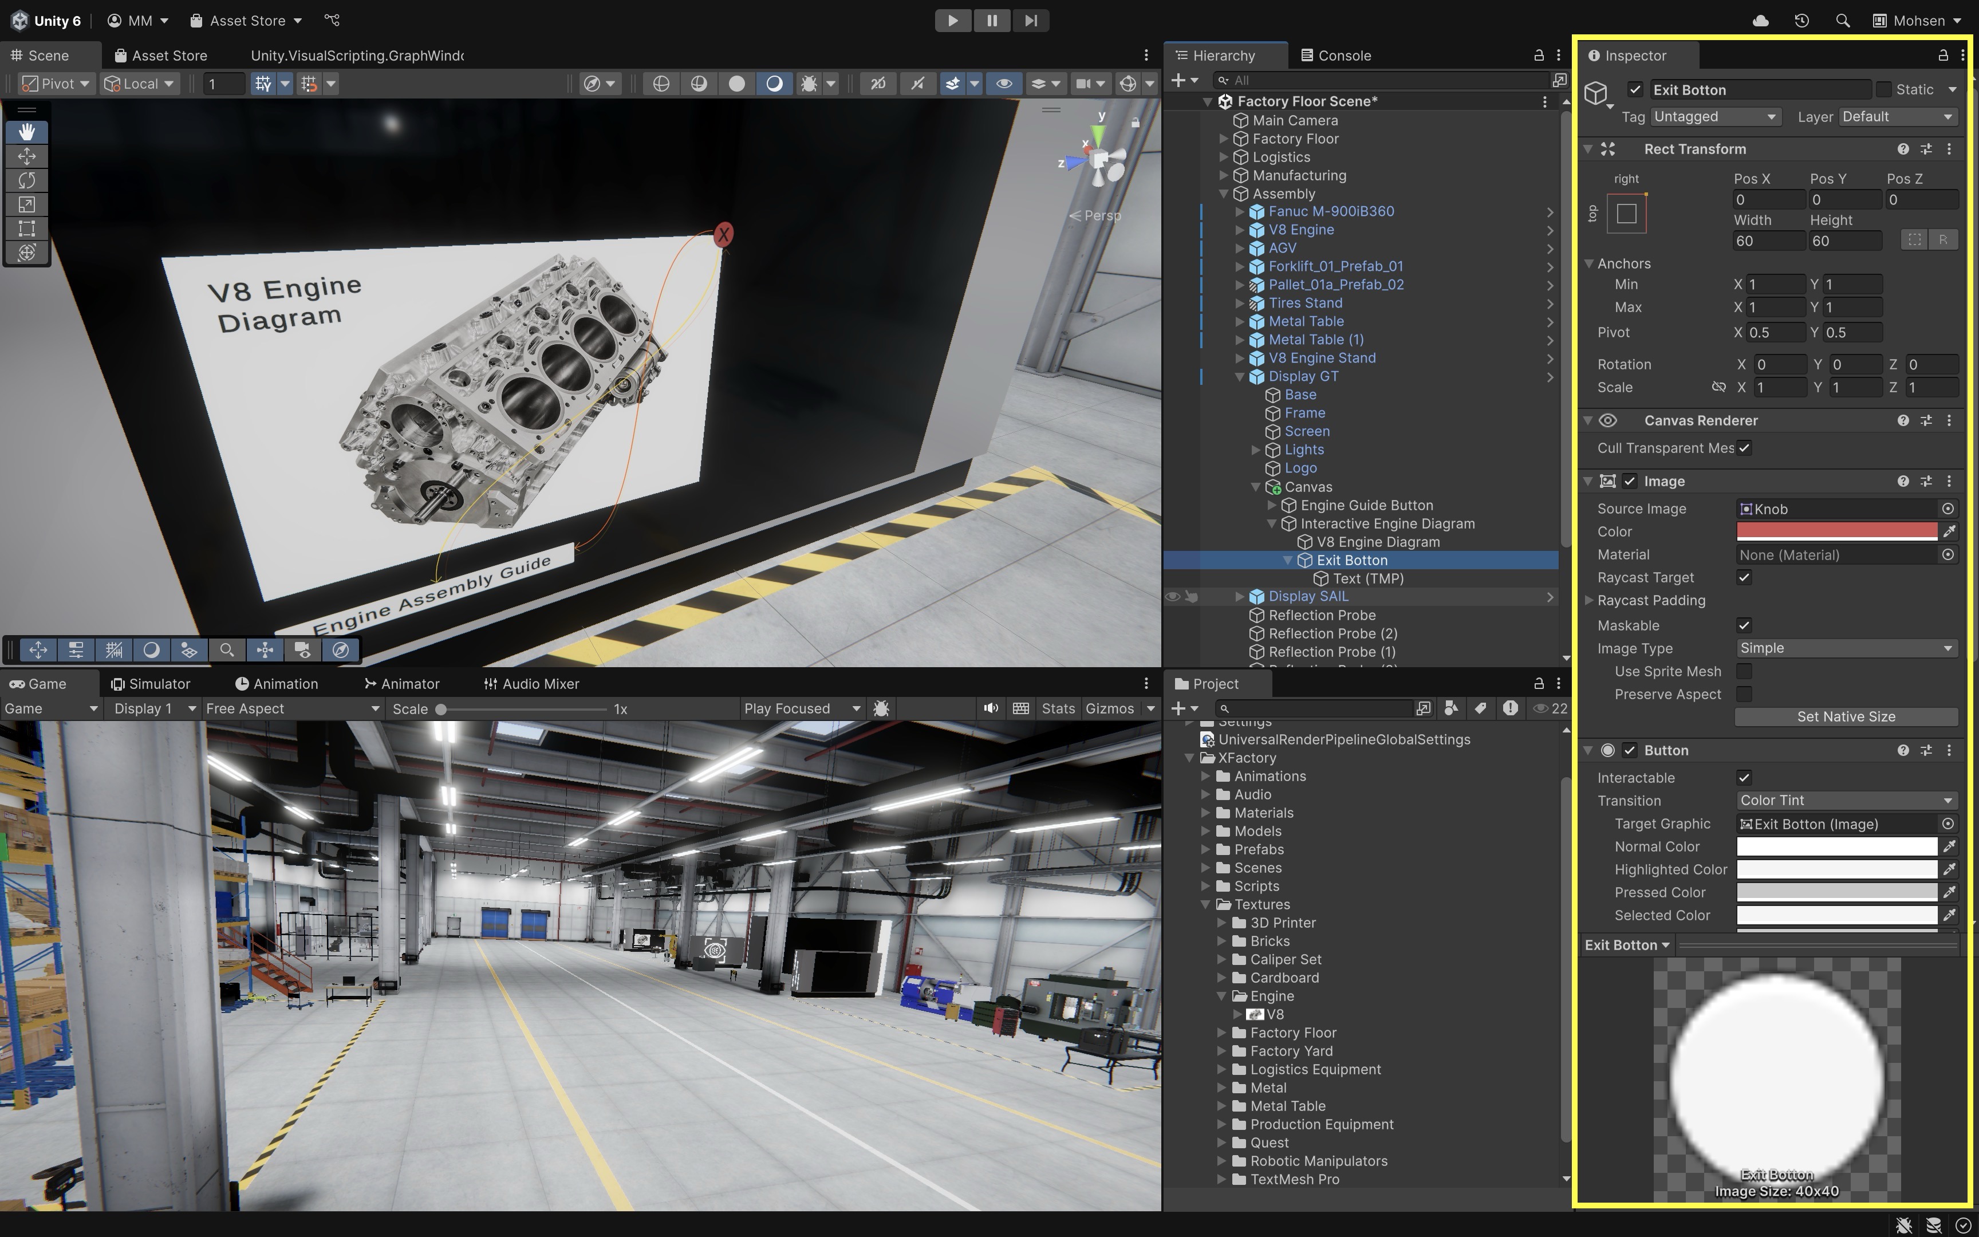
Task: Pick Image color with the eyedropper
Action: point(1950,532)
